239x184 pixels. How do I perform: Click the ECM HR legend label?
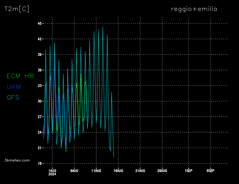[x=20, y=76]
